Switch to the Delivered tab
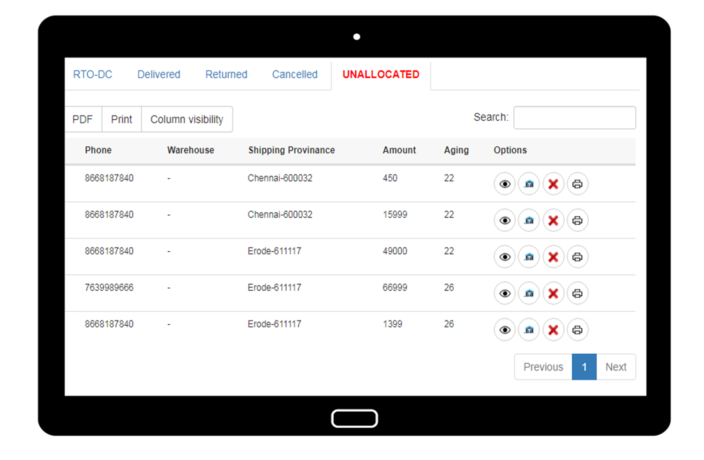Viewport: 704px width, 460px height. (x=158, y=74)
